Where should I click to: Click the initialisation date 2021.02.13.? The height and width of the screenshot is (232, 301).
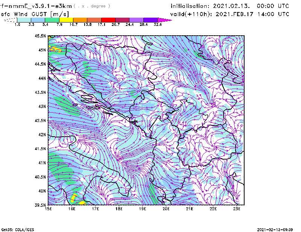231,6
